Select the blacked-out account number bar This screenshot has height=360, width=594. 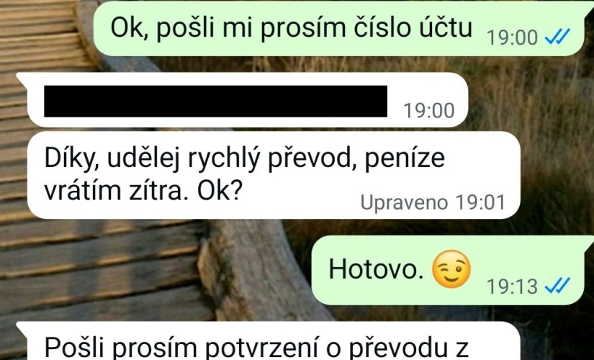pyautogui.click(x=215, y=102)
